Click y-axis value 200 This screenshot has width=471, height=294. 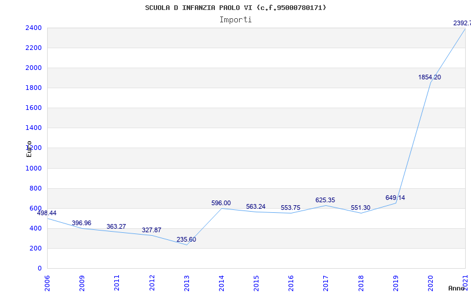pos(35,248)
